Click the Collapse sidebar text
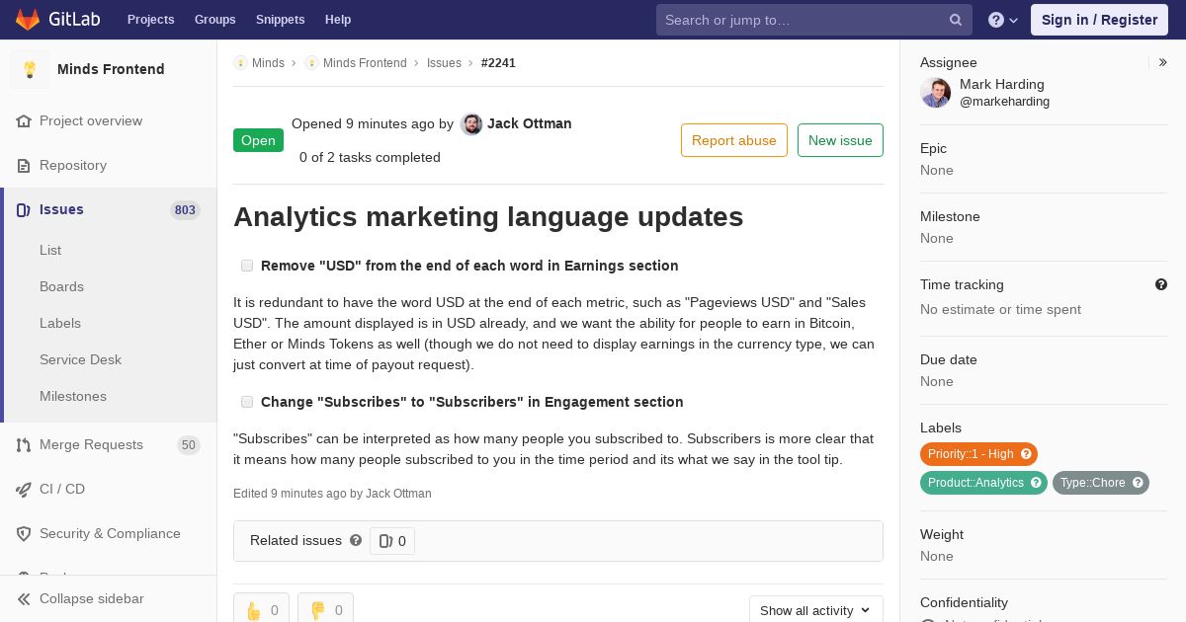1186x622 pixels. click(92, 599)
